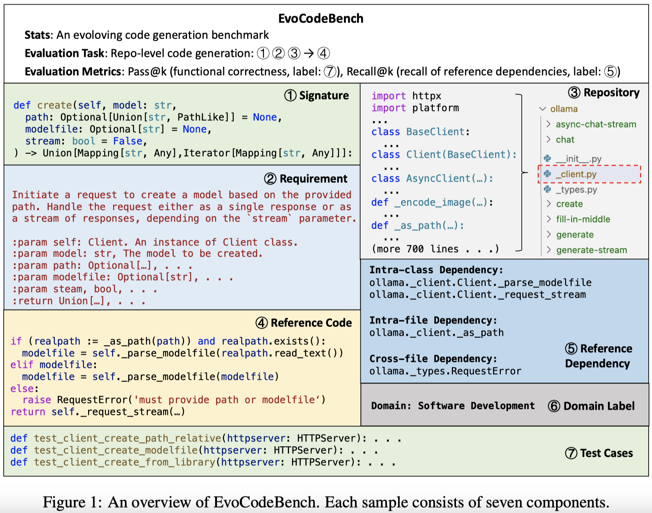Click the Python icon beside __init__.py
Image resolution: width=652 pixels, height=513 pixels.
point(547,159)
